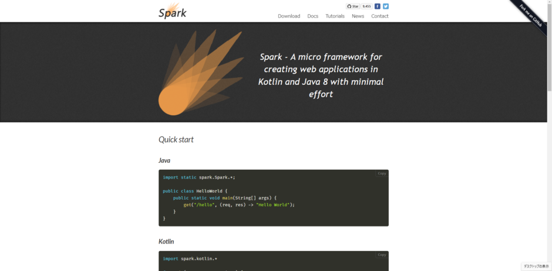Open the Twitter share icon
Screen dimensions: 552x271
(x=386, y=6)
